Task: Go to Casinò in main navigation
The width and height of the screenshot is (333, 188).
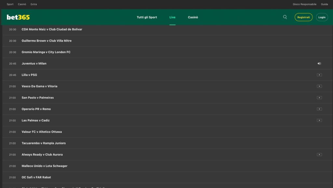Action: [x=193, y=17]
